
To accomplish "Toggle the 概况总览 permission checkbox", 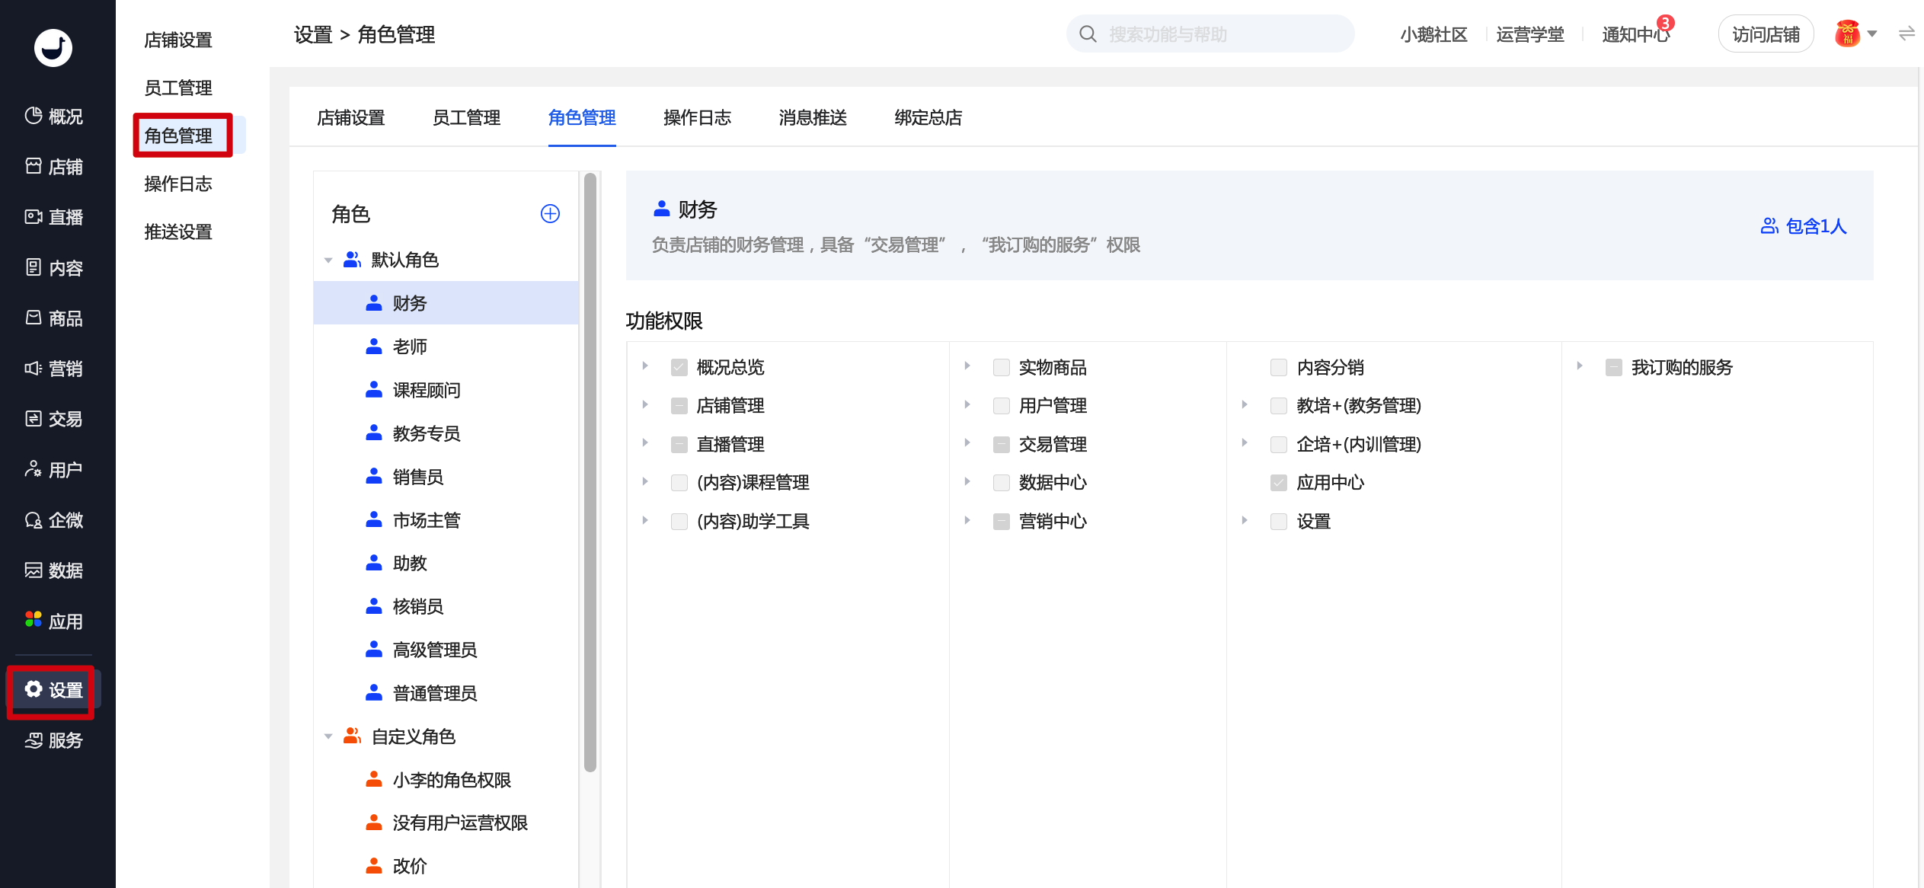I will tap(679, 367).
